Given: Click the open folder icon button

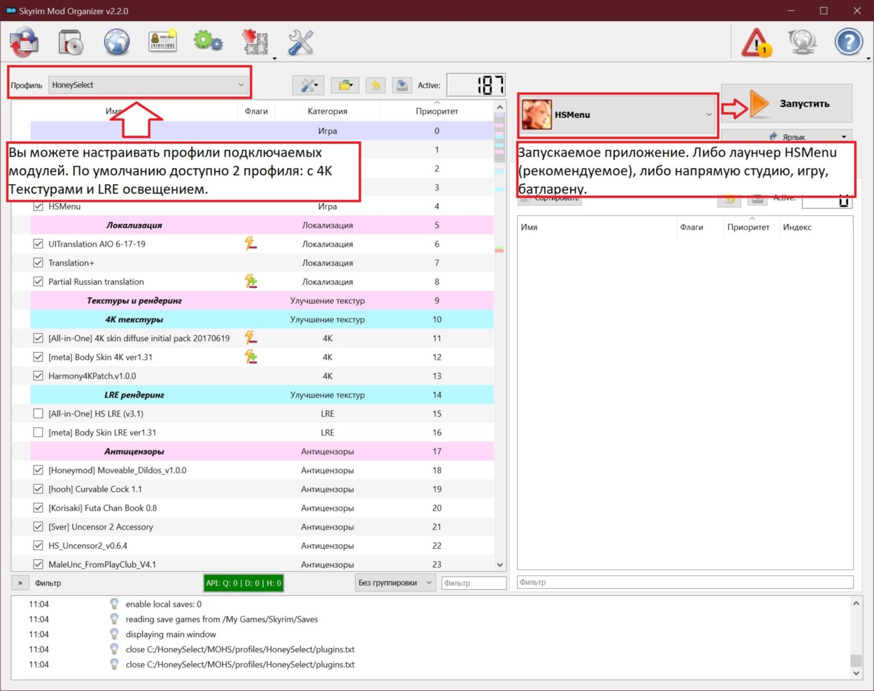Looking at the screenshot, I should tap(345, 85).
